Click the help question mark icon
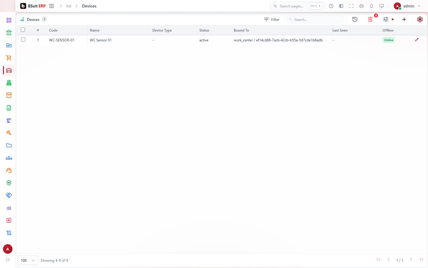Screen dimensions: 428x268 (x=331, y=6)
